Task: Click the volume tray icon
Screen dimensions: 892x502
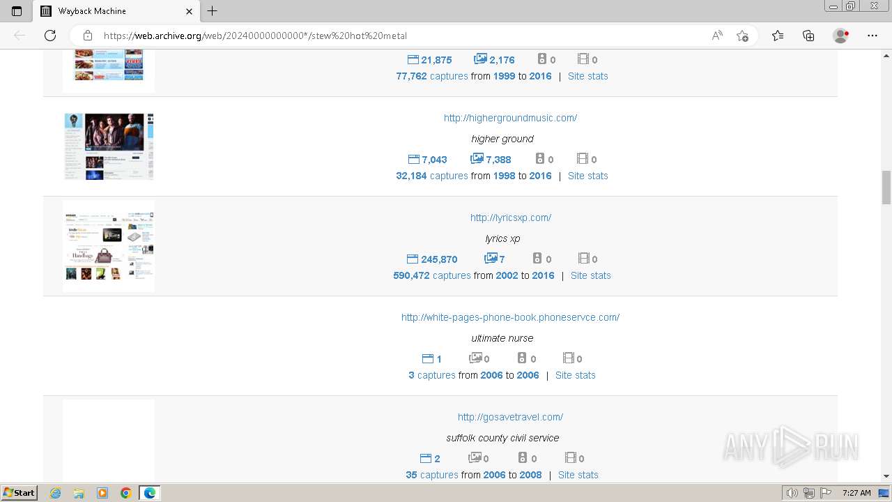Action: pyautogui.click(x=792, y=493)
